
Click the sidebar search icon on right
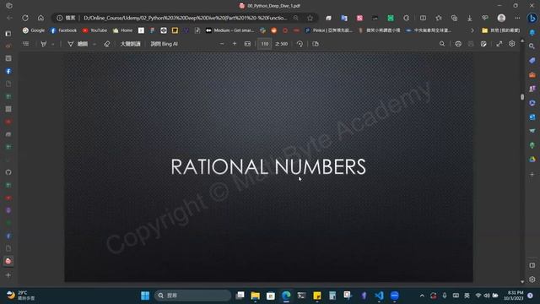(x=532, y=46)
